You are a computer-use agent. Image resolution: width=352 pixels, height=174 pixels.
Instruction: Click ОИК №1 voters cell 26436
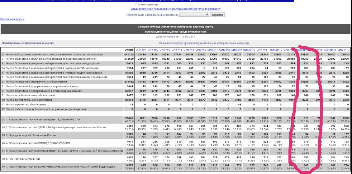point(142,55)
